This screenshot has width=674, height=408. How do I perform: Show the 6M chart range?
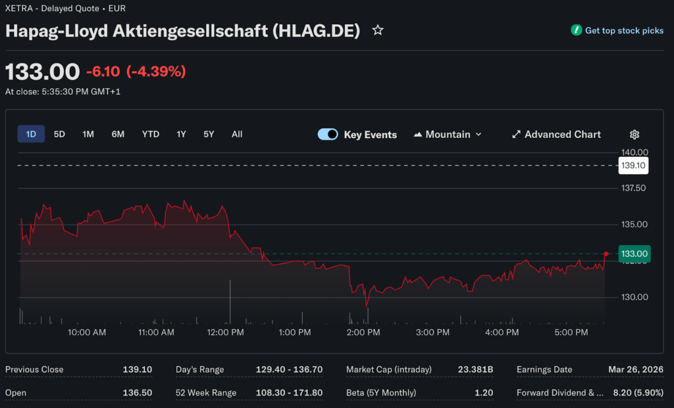tap(118, 134)
